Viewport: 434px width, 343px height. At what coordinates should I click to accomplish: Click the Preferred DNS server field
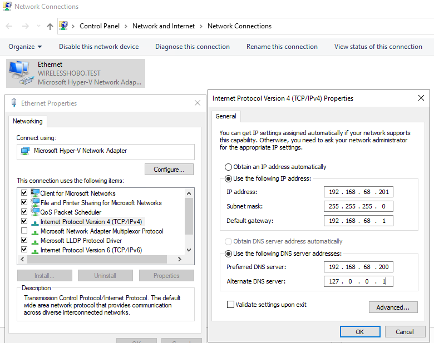pyautogui.click(x=358, y=267)
